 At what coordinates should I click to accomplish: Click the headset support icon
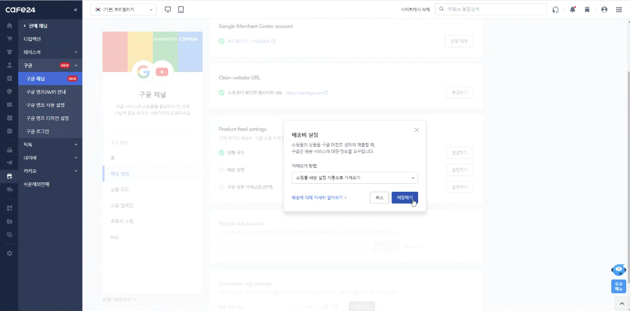[x=555, y=9]
